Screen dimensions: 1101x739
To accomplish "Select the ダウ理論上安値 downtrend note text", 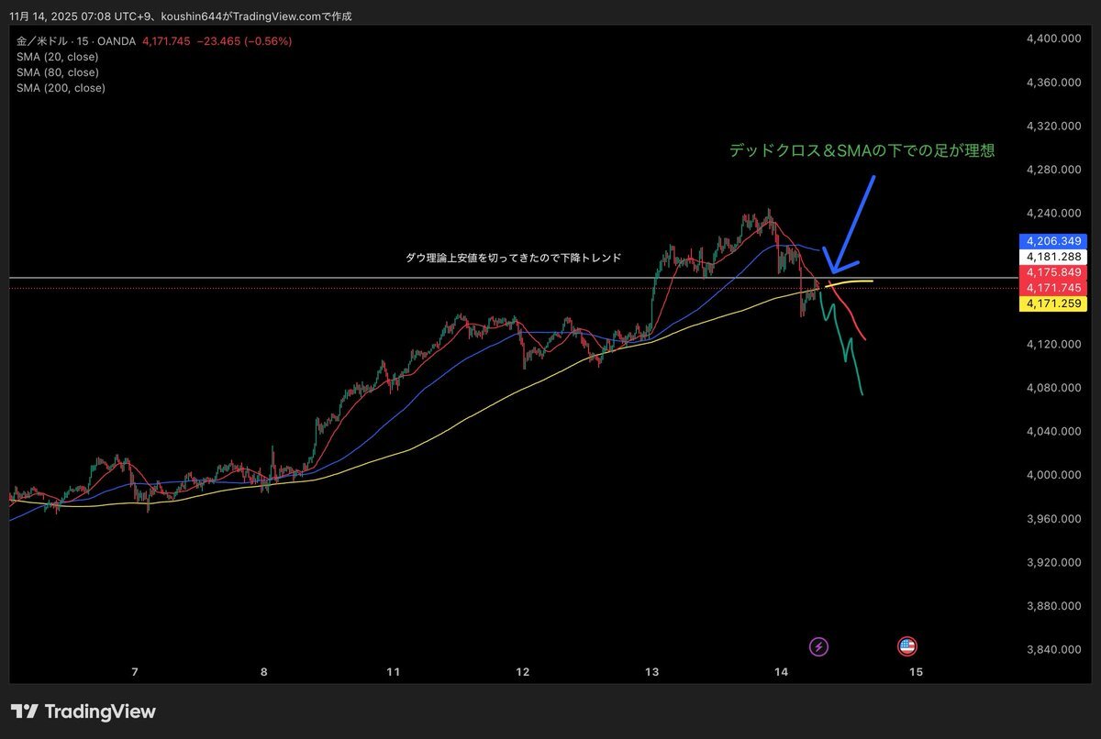I will pyautogui.click(x=514, y=259).
